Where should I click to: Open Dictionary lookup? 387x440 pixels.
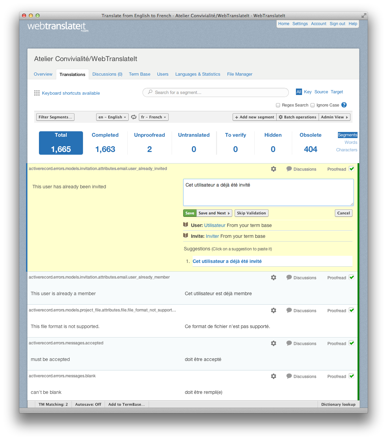pos(338,404)
